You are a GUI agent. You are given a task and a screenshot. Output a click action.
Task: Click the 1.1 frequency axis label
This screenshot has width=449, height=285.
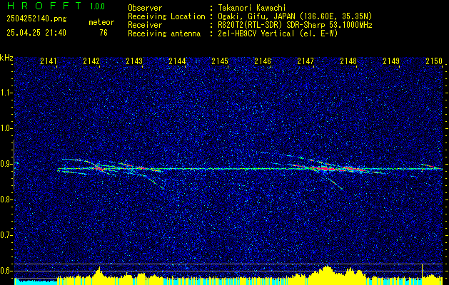point(6,93)
